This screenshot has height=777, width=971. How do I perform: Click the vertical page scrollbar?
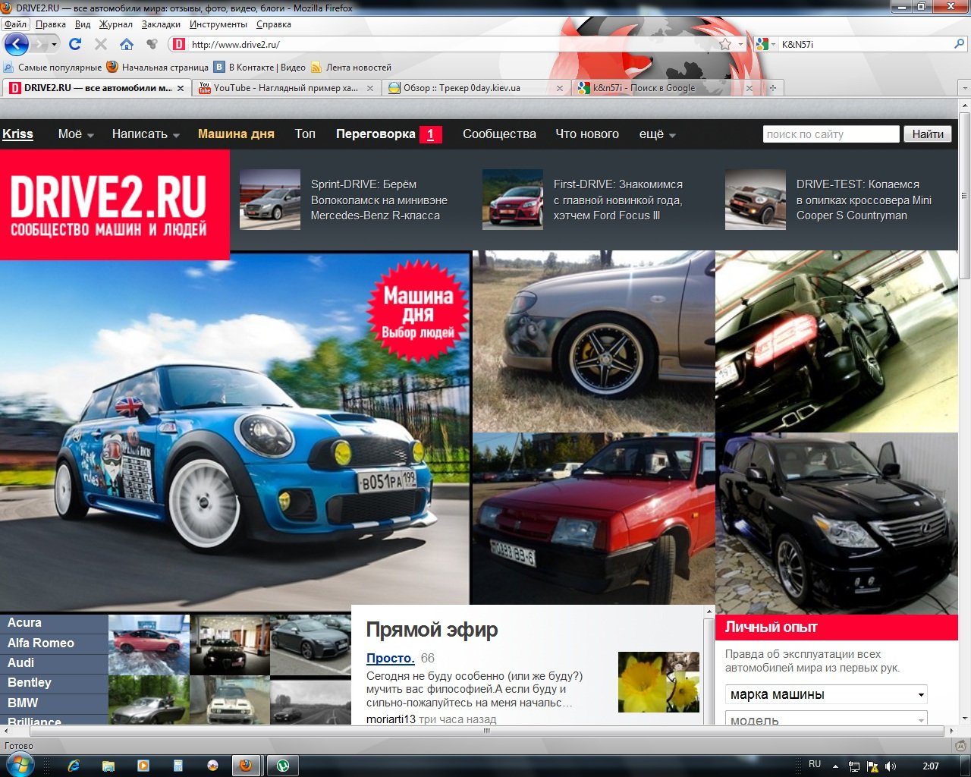(965, 197)
